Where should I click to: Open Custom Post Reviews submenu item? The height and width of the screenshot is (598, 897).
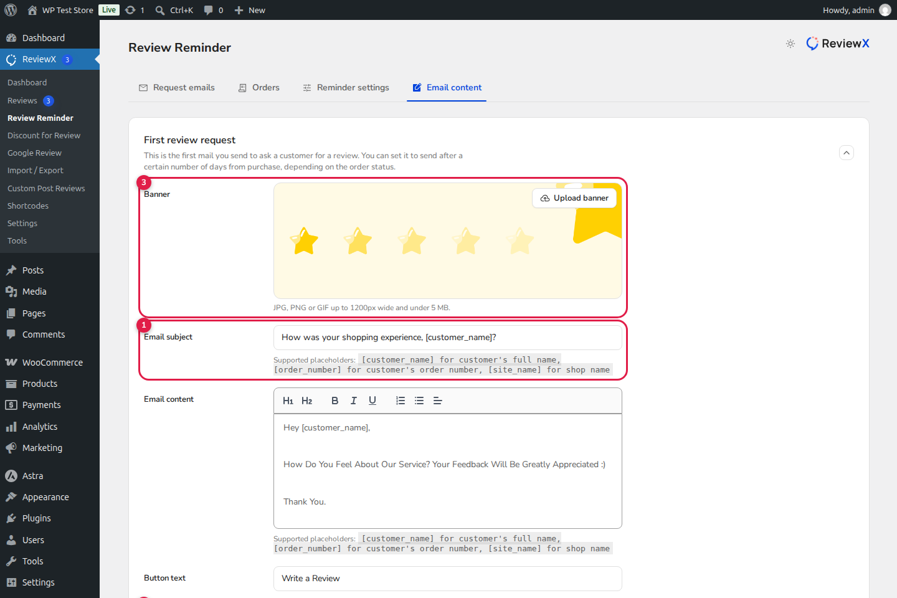(x=46, y=188)
